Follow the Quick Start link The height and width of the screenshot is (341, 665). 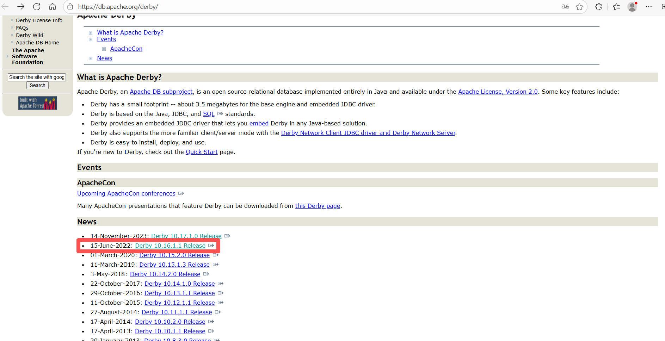click(x=202, y=152)
